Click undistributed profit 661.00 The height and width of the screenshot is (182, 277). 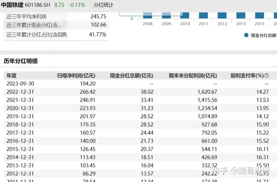point(209,141)
